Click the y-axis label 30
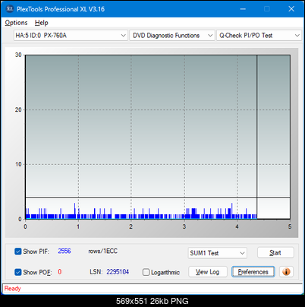The image size is (305, 307). click(18, 55)
